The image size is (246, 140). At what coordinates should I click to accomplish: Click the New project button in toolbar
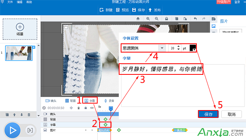(106, 10)
